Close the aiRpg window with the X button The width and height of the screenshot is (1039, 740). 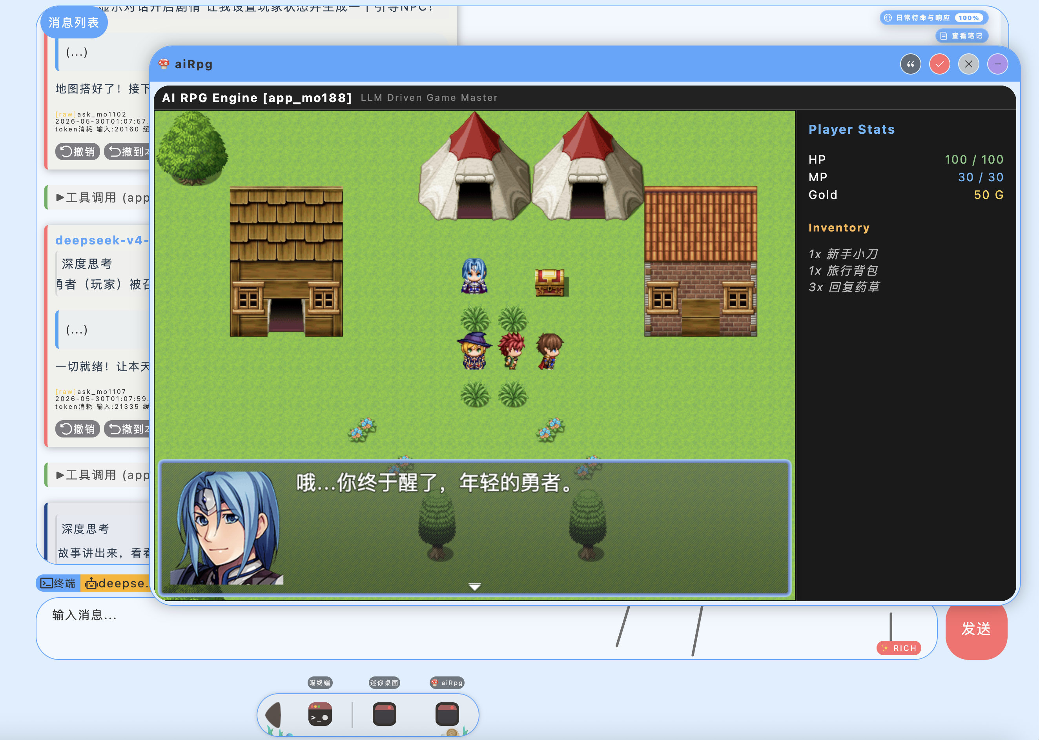click(x=968, y=64)
